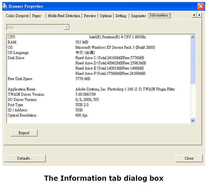Viewport: 208px width, 187px height.
Task: Click the Fixed drive D:\ line
Action: click(111, 63)
